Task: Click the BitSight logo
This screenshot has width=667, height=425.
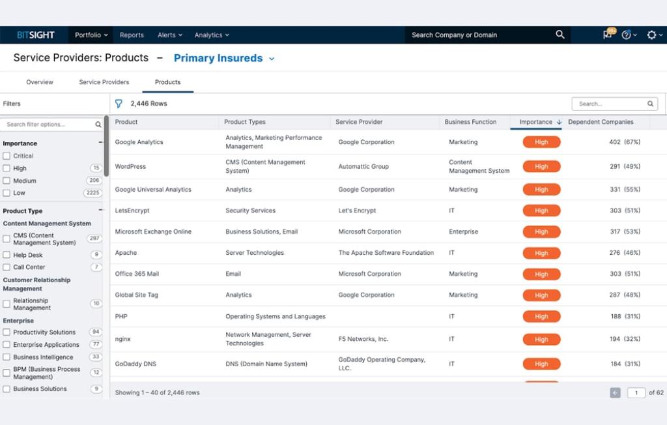Action: 36,35
